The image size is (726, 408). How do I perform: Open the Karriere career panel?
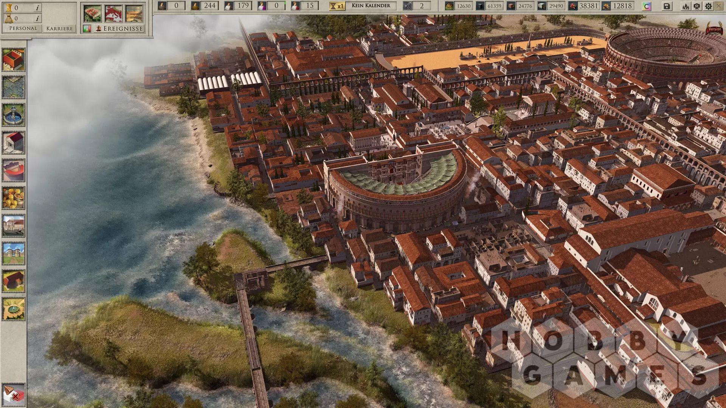click(59, 28)
